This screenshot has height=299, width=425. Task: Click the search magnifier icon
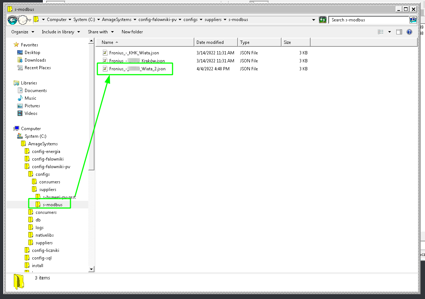(413, 20)
